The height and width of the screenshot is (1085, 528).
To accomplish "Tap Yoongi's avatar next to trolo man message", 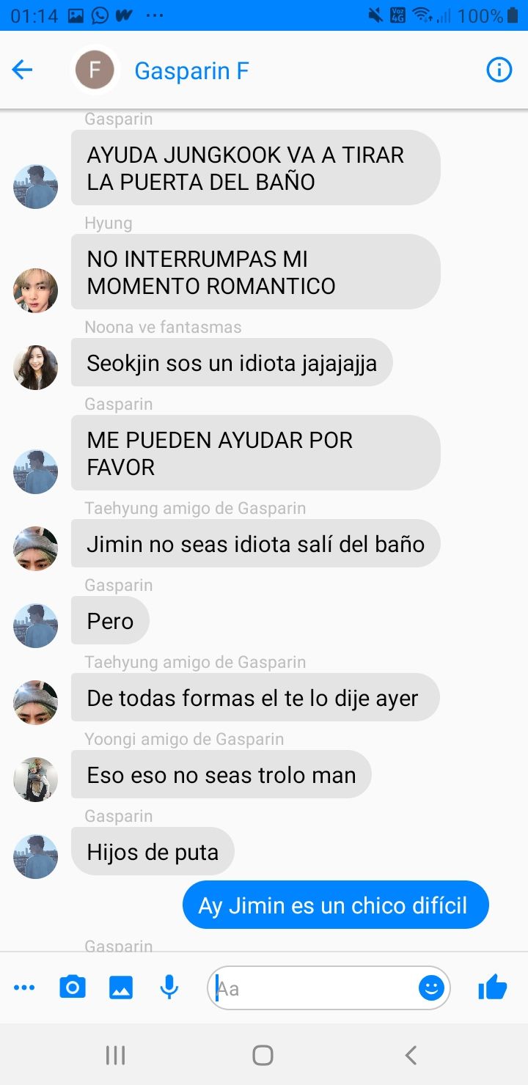I will 35,779.
